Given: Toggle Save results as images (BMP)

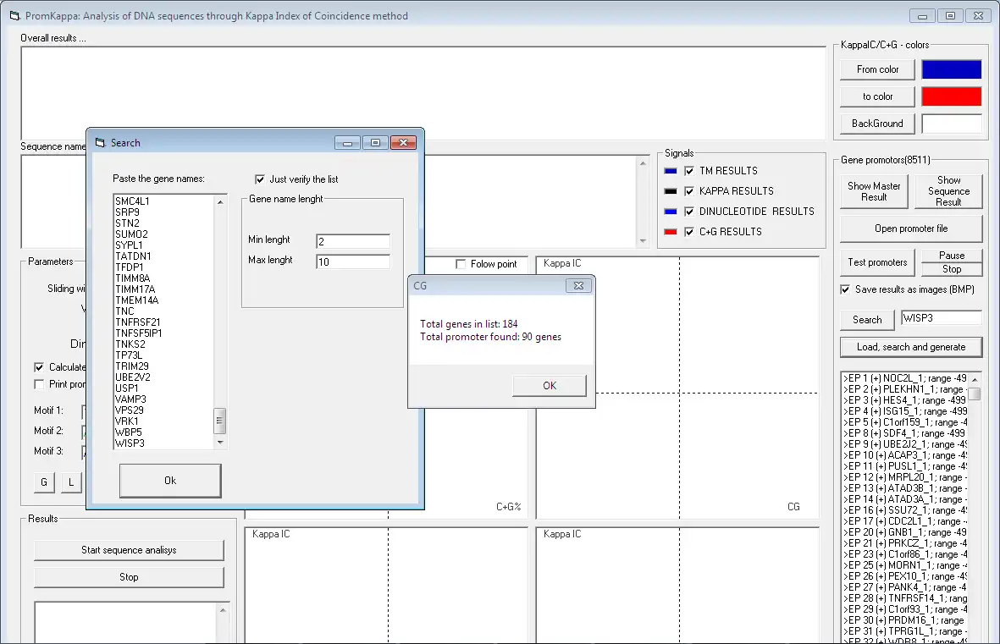Looking at the screenshot, I should [845, 289].
